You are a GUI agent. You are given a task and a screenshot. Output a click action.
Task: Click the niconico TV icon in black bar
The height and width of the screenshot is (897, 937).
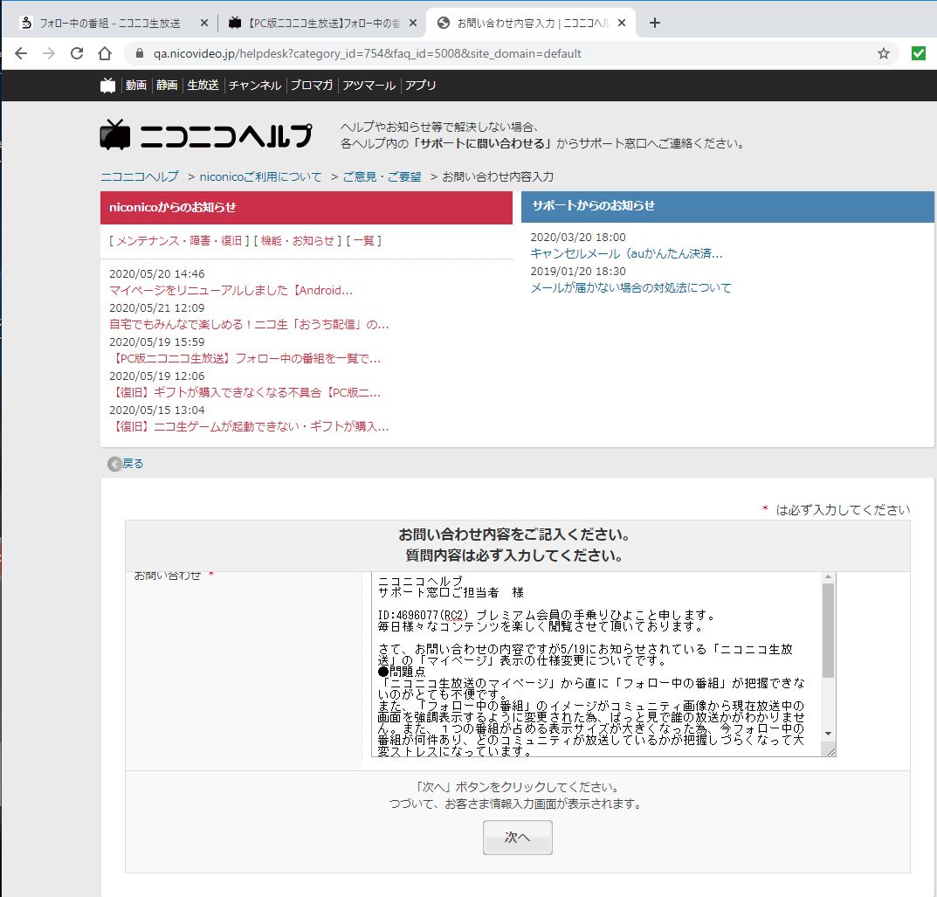tap(107, 86)
